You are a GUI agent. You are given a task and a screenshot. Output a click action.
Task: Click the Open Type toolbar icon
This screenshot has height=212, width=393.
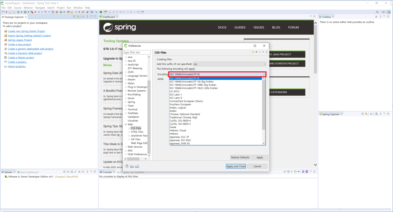pyautogui.click(x=68, y=12)
